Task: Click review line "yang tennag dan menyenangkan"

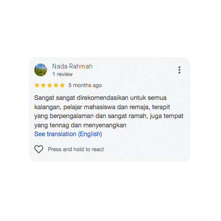Action: [x=80, y=125]
